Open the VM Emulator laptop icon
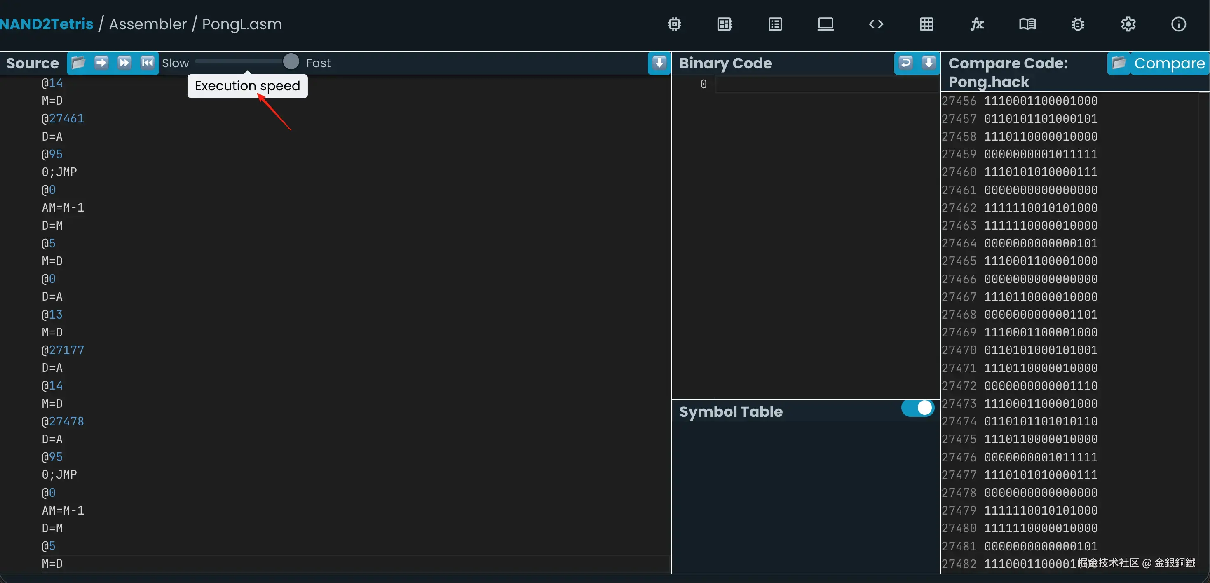Screen dimensions: 1210x583 point(825,24)
